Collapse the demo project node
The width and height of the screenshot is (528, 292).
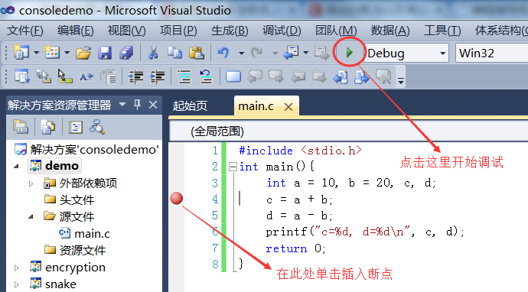[16, 166]
